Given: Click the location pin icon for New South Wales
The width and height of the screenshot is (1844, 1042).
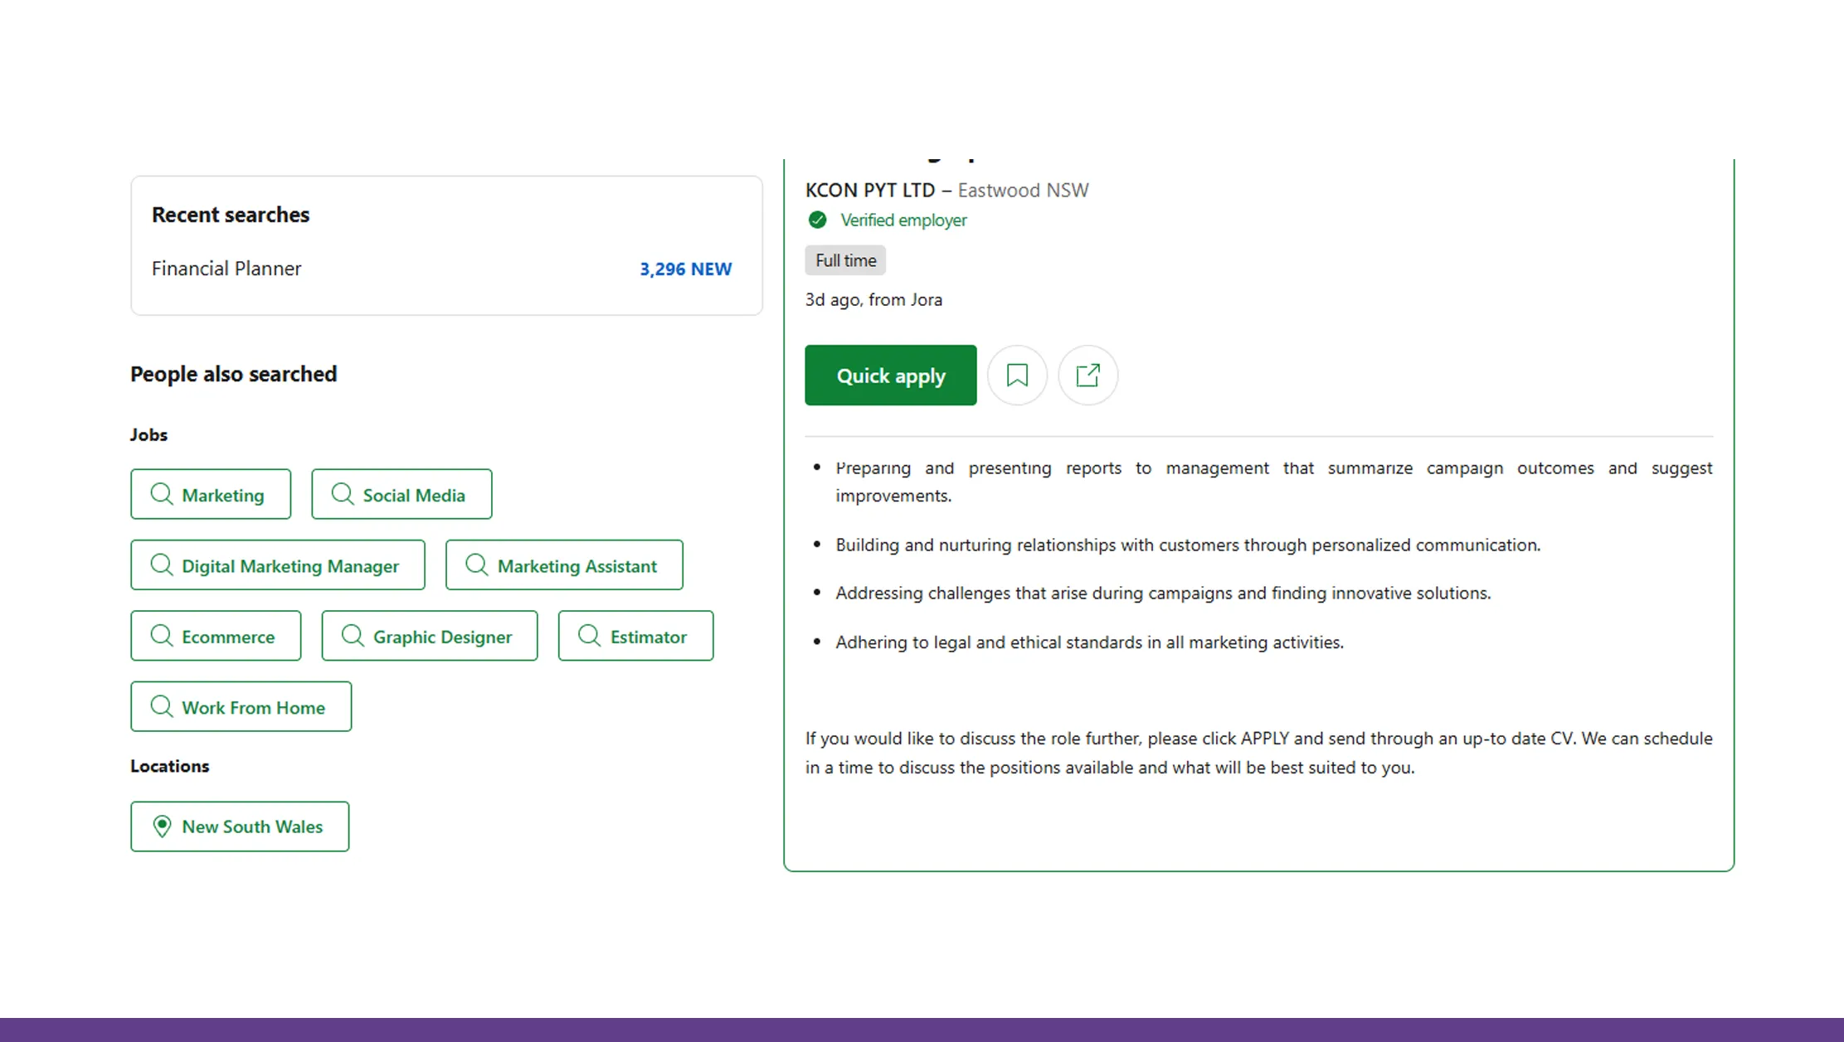Looking at the screenshot, I should 163,826.
